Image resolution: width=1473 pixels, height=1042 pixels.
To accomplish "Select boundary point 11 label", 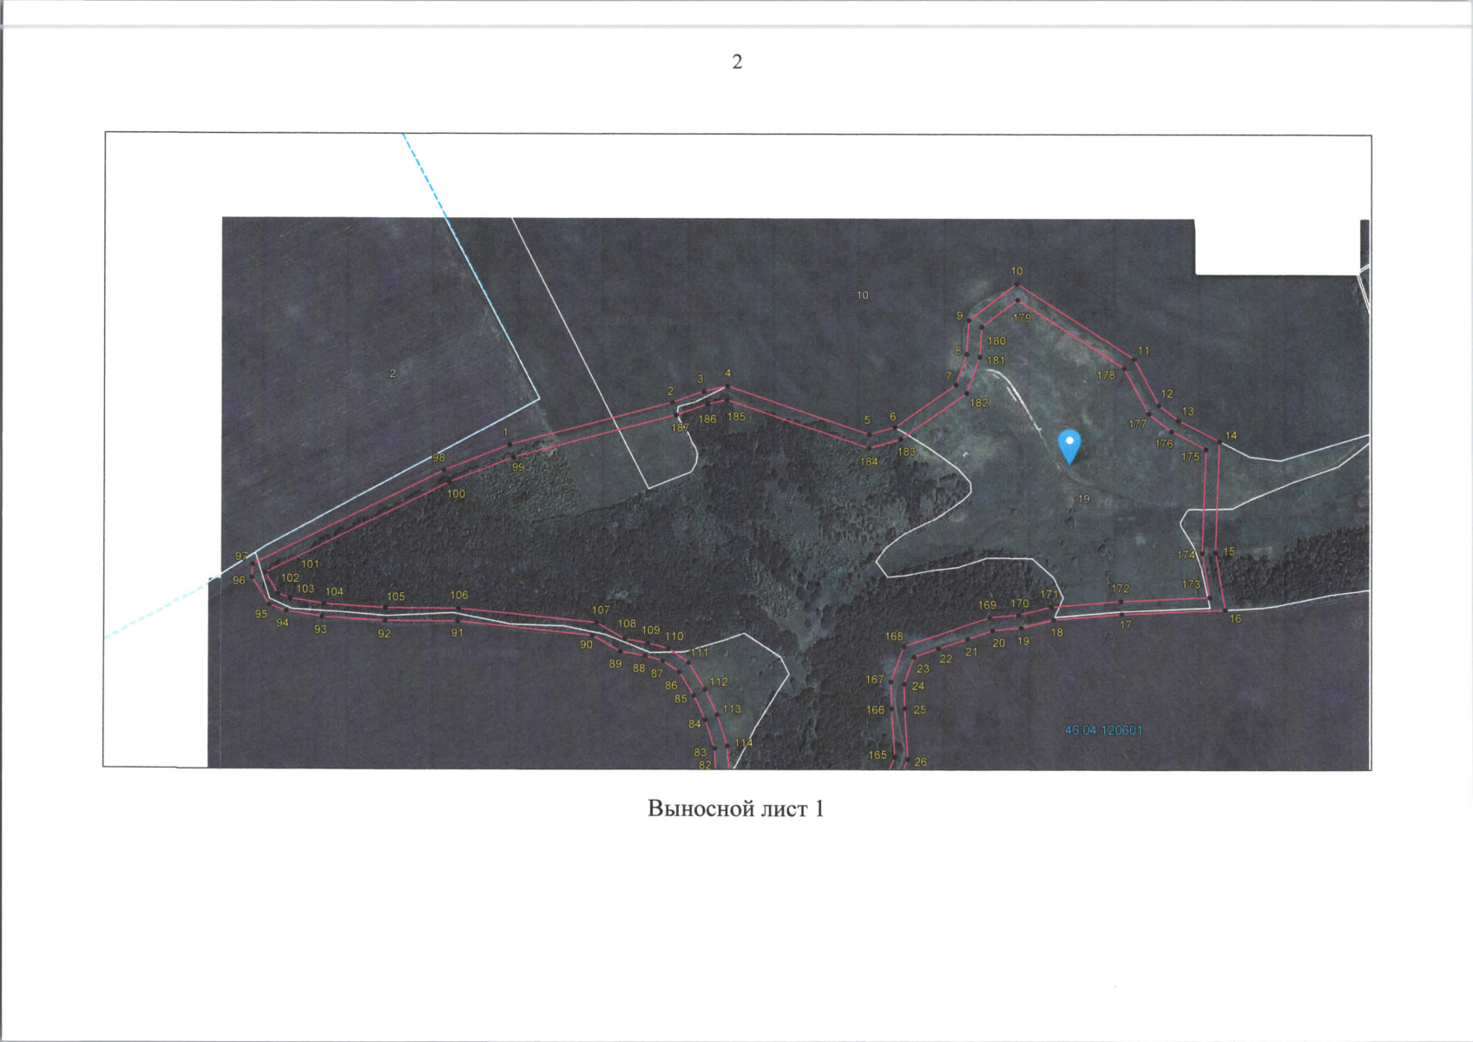I will point(1143,351).
